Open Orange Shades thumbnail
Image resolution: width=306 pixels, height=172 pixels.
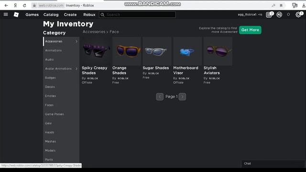[x=126, y=51]
